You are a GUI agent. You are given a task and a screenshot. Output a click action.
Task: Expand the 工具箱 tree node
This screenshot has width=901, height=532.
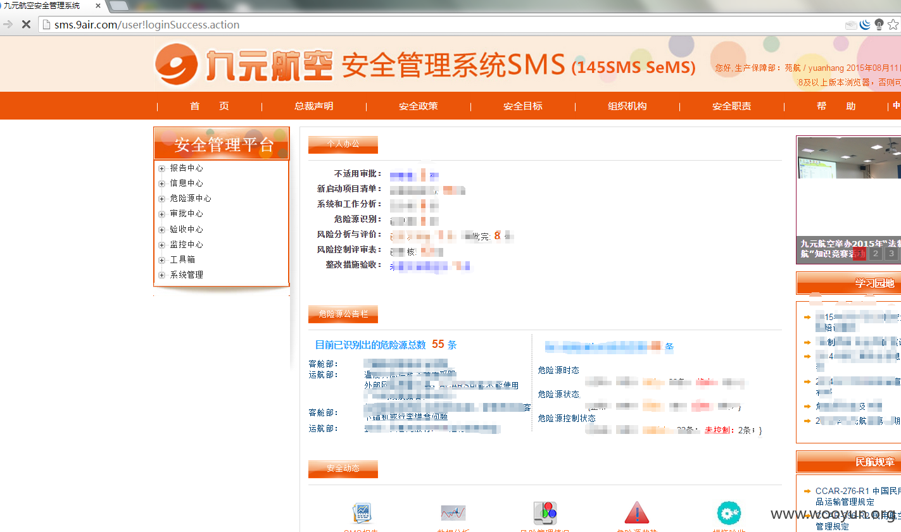[x=161, y=260]
